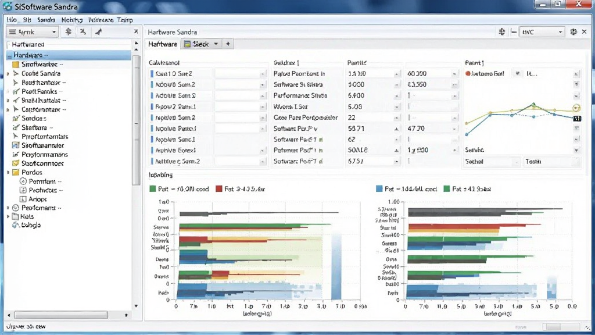The width and height of the screenshot is (595, 335).
Task: Click the blue Pat – 104 legend swatch
Action: coord(379,189)
